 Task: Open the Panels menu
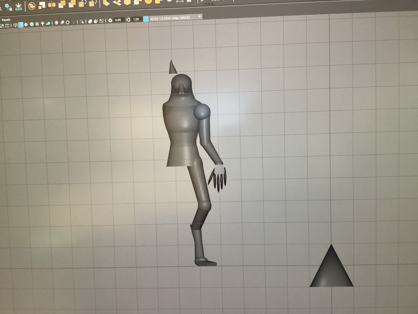tap(6, 19)
